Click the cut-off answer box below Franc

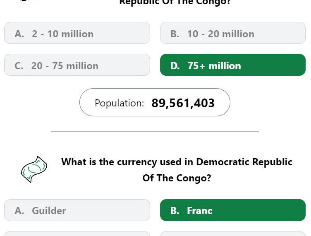coord(233,234)
